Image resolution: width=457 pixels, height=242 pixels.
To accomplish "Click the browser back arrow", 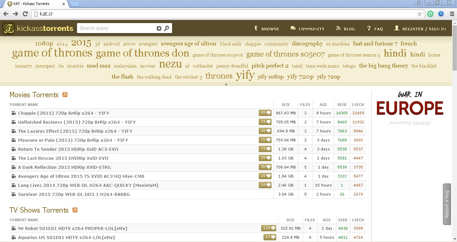I will point(6,14).
